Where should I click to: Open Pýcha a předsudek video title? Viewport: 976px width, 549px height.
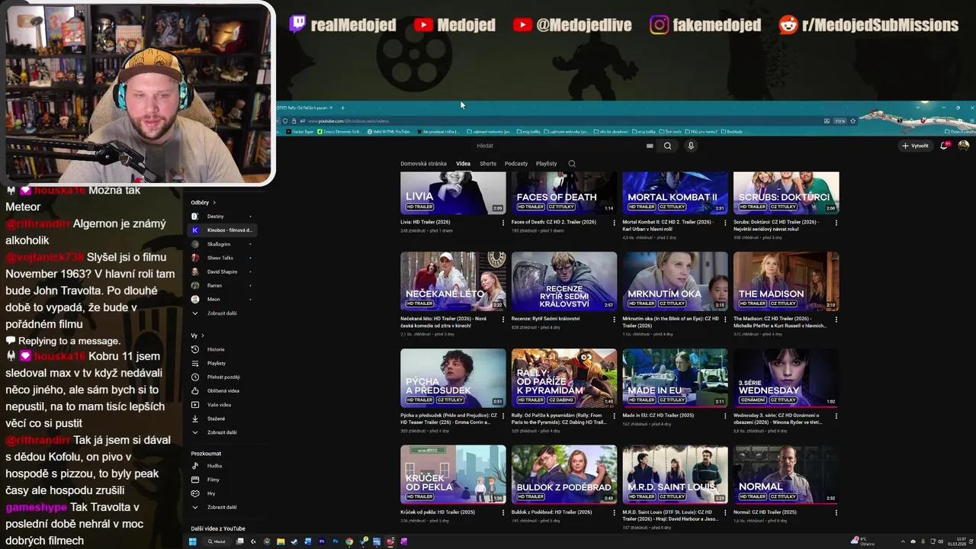[x=448, y=418]
